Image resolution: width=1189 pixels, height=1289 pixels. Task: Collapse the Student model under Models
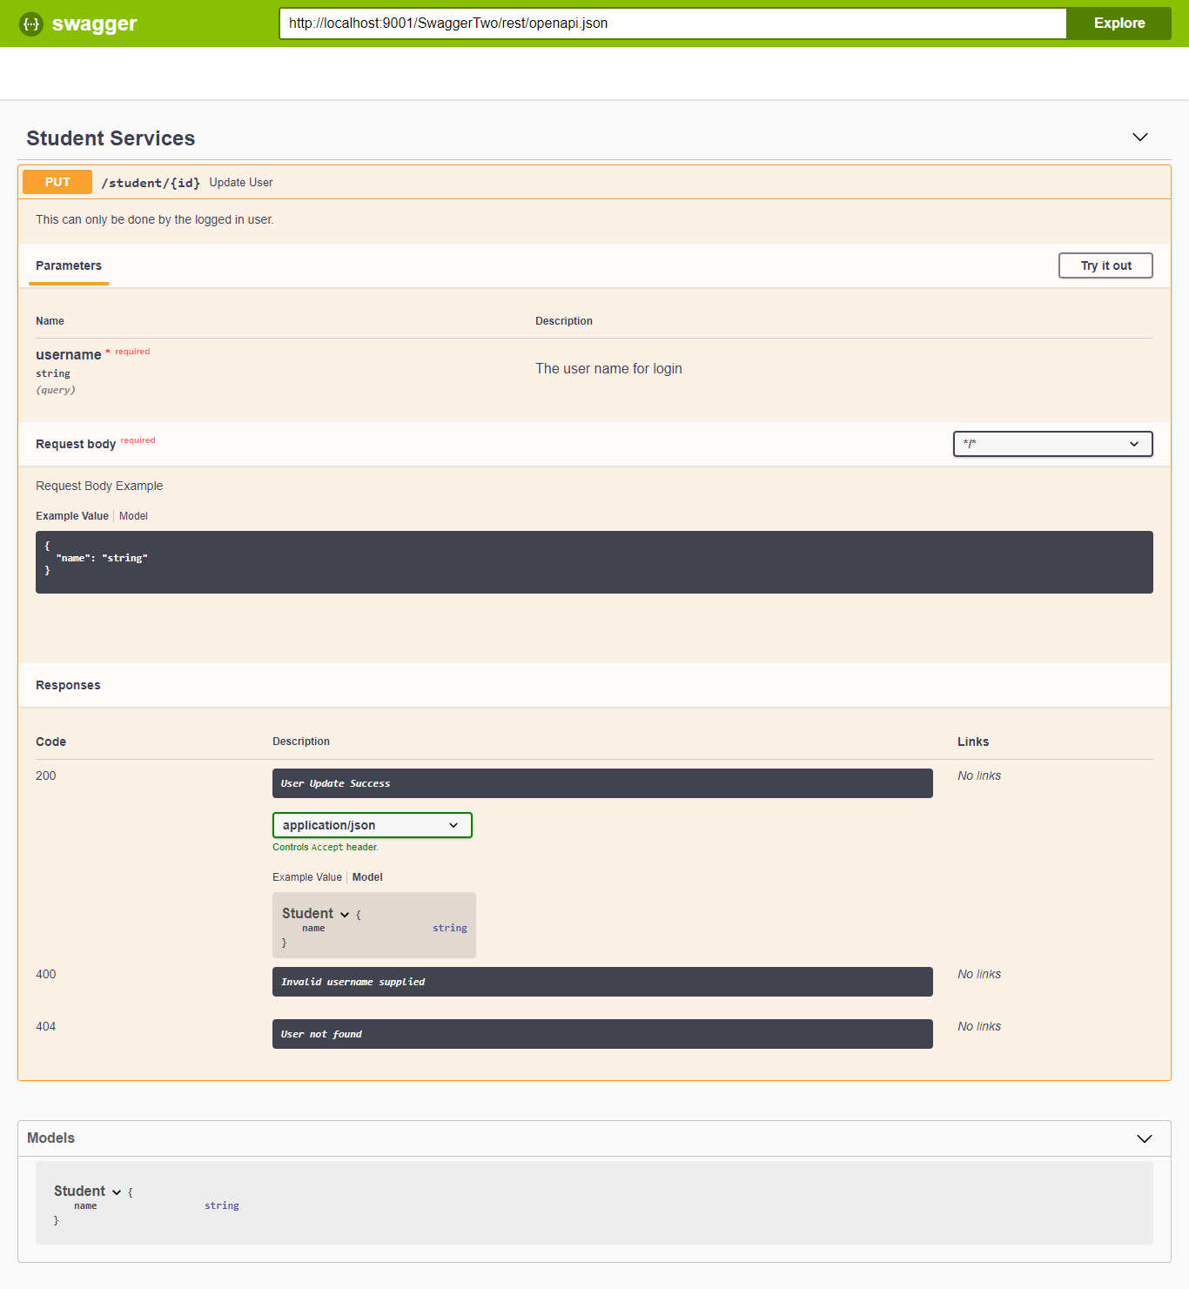pyautogui.click(x=117, y=1192)
